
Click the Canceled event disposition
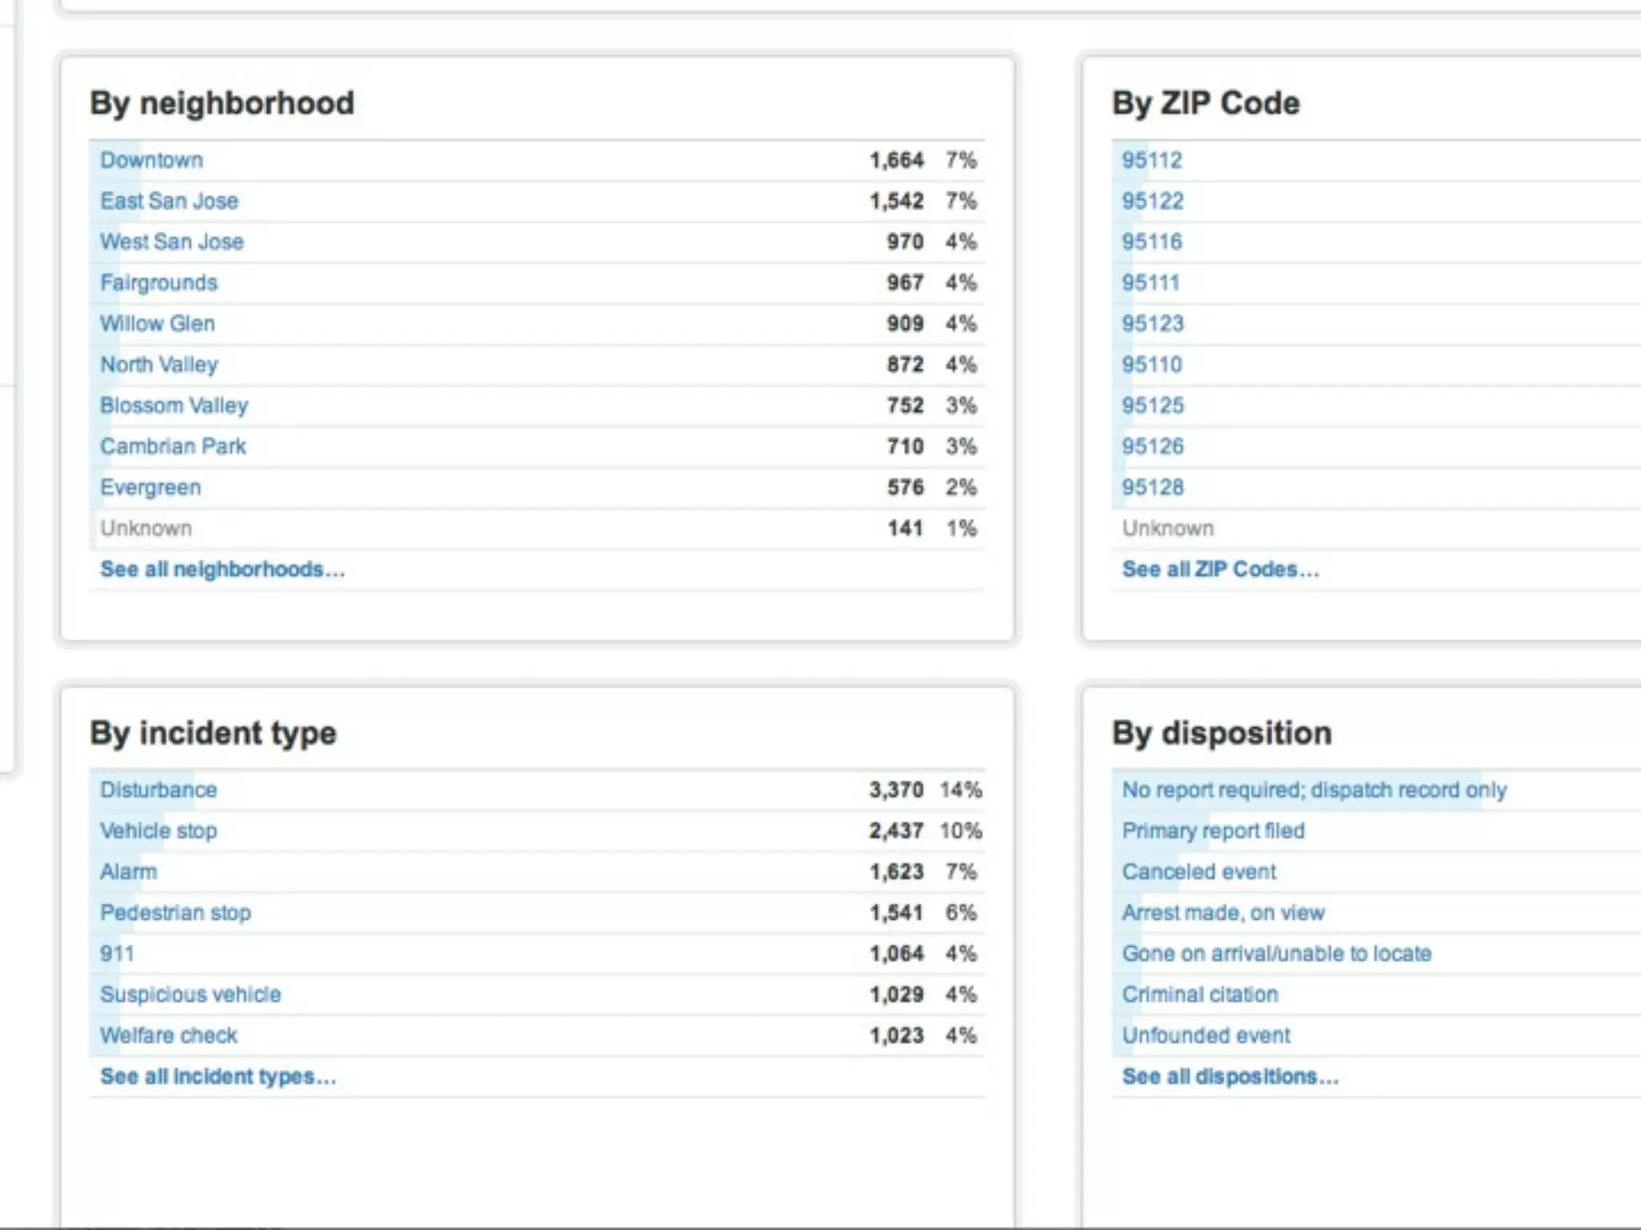coord(1199,871)
